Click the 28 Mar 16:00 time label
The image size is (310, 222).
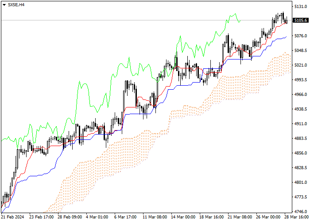point(297,217)
